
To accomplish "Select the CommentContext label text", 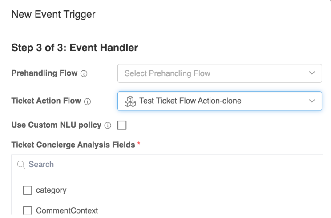I will coord(67,210).
